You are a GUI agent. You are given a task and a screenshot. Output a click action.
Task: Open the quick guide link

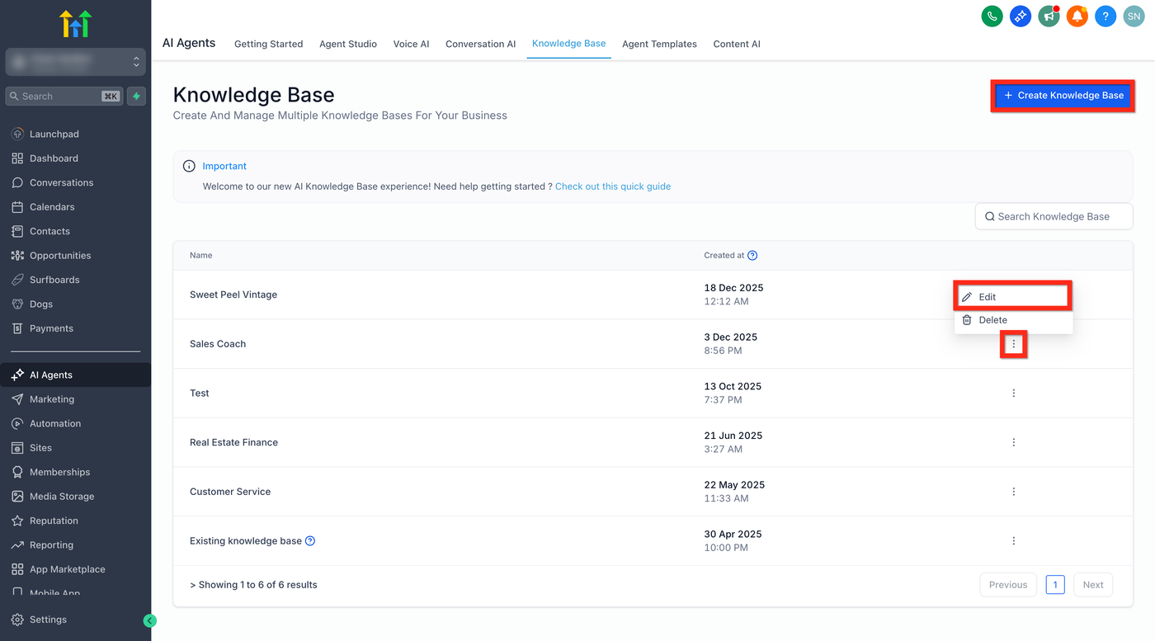tap(612, 186)
